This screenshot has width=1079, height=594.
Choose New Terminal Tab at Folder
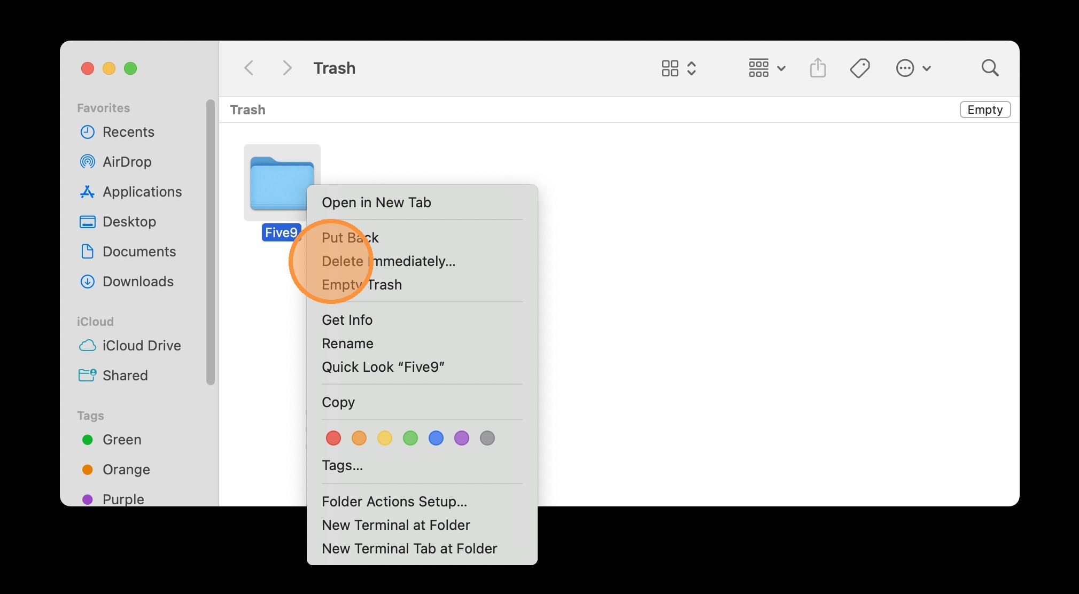pyautogui.click(x=422, y=549)
